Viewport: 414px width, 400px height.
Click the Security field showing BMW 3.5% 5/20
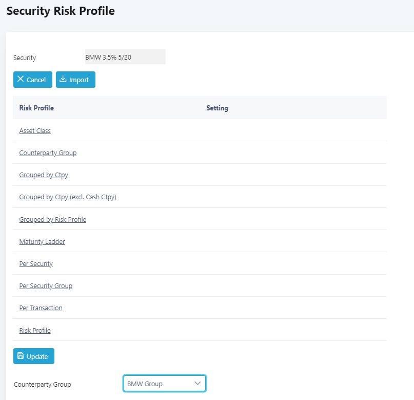point(125,57)
